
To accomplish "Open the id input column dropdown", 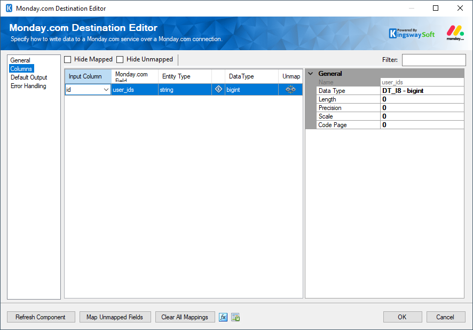I will click(x=106, y=90).
